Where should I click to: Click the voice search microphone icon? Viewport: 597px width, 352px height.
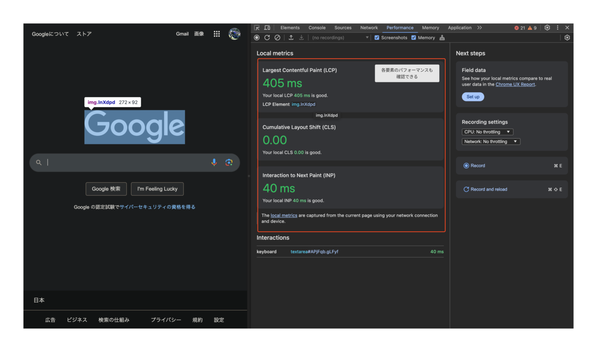click(x=214, y=162)
